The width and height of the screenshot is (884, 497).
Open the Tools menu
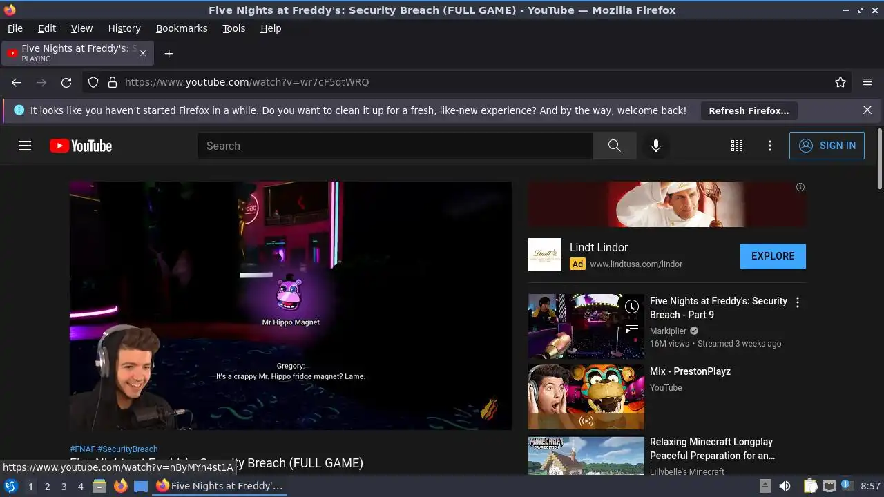(234, 28)
